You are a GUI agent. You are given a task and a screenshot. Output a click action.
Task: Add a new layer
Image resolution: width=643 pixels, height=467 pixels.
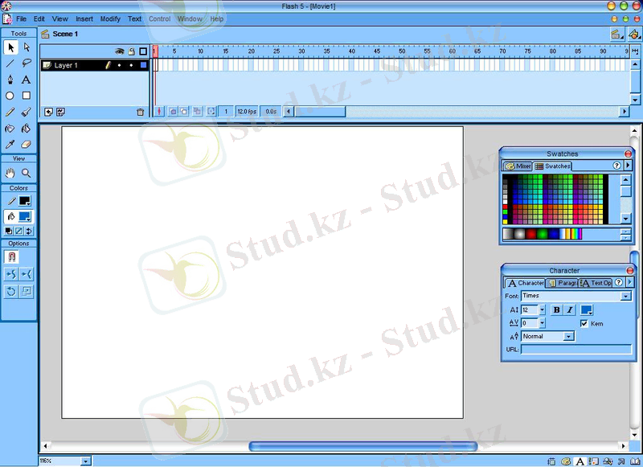coord(48,112)
